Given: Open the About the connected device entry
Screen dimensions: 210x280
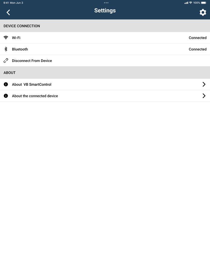Looking at the screenshot, I should 35,96.
